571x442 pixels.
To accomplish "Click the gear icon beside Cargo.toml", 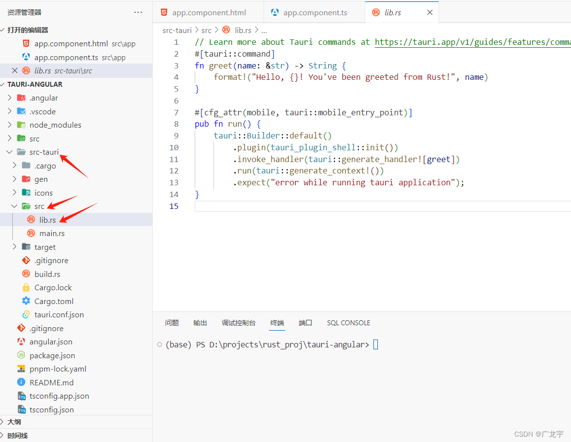I will click(x=26, y=301).
